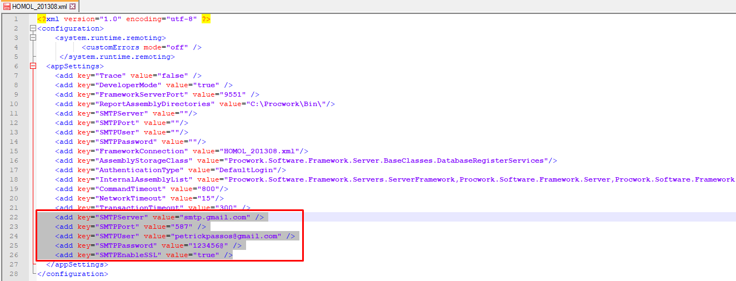Click the red save icon on the tab
This screenshot has height=281, width=736.
pos(7,7)
